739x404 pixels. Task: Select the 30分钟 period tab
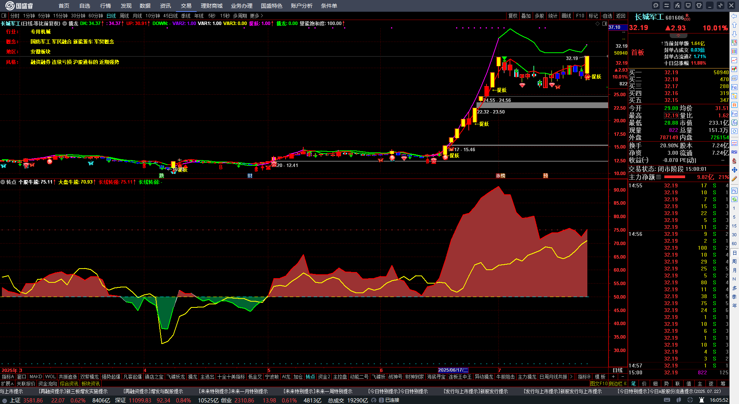pos(78,16)
